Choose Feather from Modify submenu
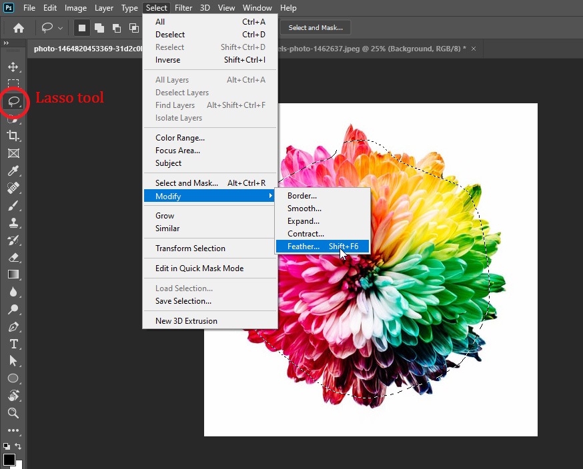The image size is (583, 469). point(322,246)
